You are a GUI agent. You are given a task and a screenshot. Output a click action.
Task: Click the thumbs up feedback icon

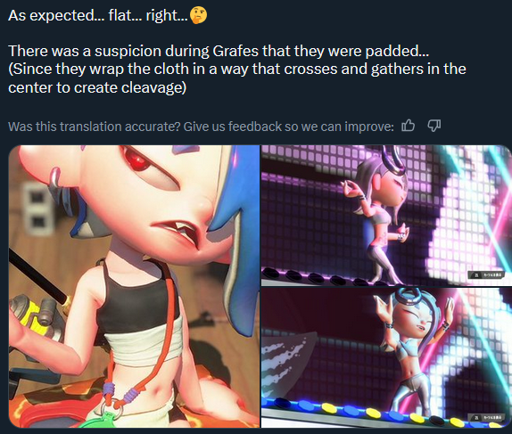(408, 126)
